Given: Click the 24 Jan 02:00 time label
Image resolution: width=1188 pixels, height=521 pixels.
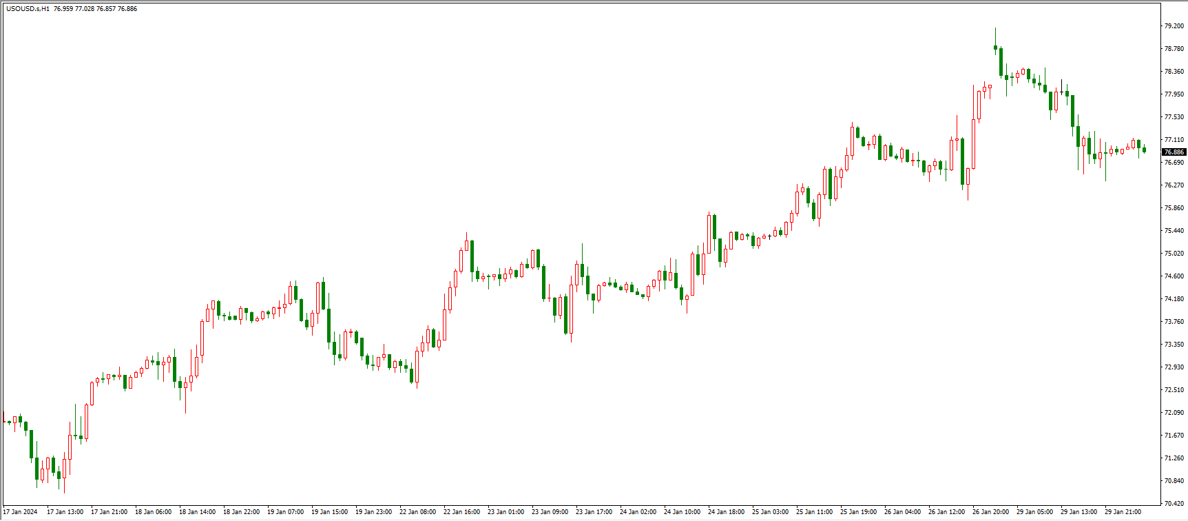Looking at the screenshot, I should coord(638,512).
